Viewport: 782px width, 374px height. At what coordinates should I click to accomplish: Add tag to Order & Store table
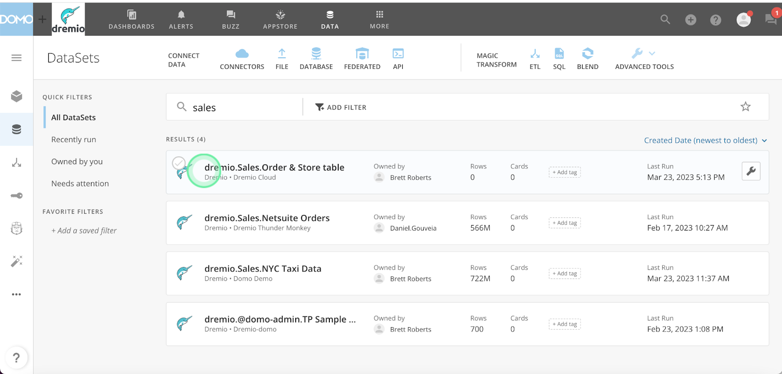pos(565,172)
